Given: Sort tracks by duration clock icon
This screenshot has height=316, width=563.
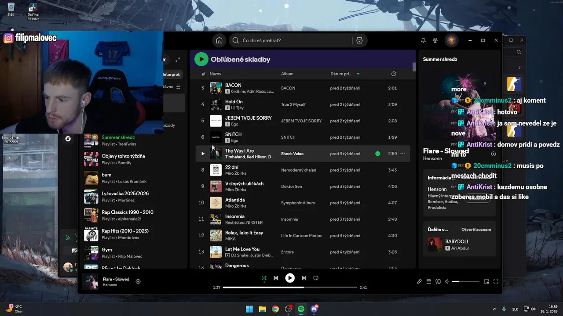Looking at the screenshot, I should [394, 74].
